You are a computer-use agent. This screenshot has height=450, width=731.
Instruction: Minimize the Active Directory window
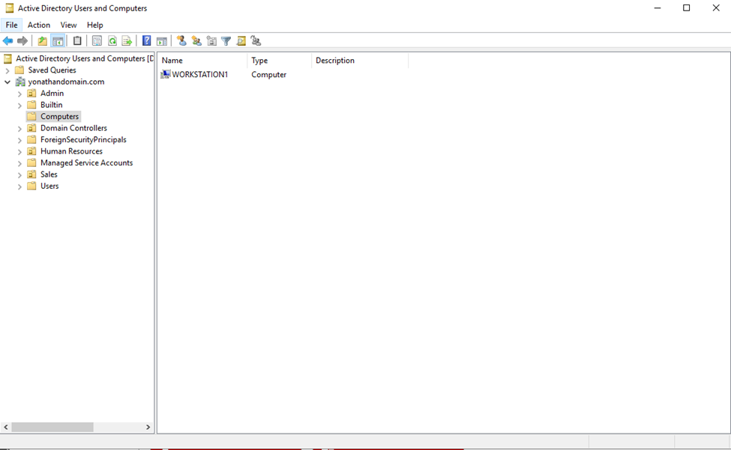point(658,8)
